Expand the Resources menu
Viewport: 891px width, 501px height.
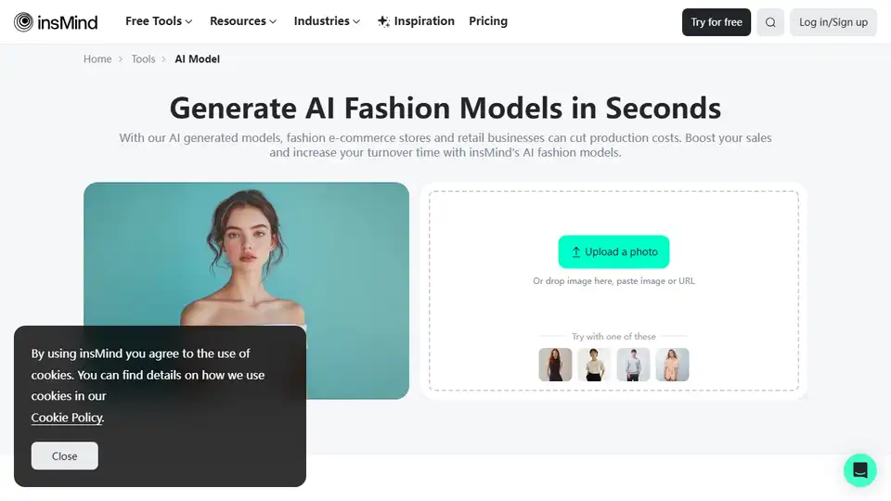coord(243,21)
